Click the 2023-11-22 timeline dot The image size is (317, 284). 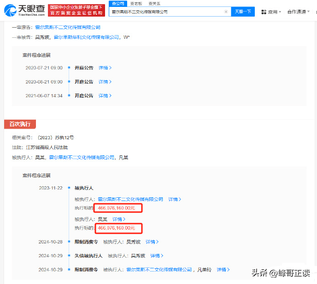[69, 188]
